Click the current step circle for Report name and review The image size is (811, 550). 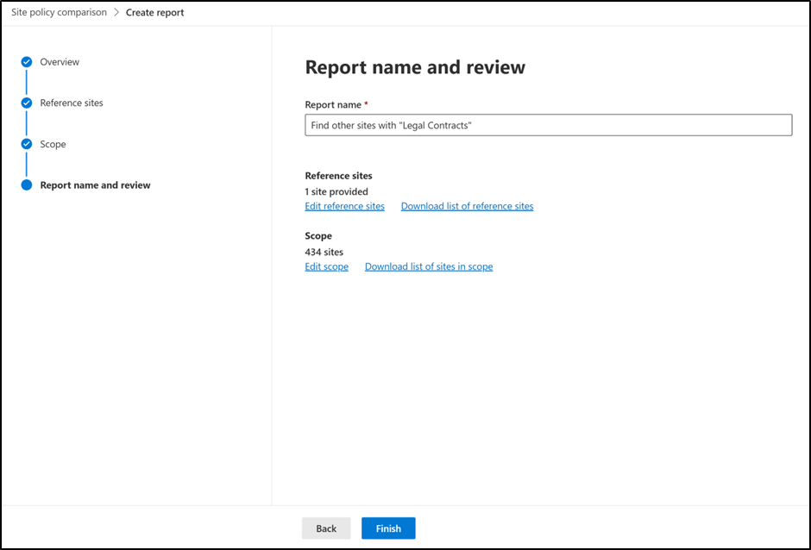(27, 185)
